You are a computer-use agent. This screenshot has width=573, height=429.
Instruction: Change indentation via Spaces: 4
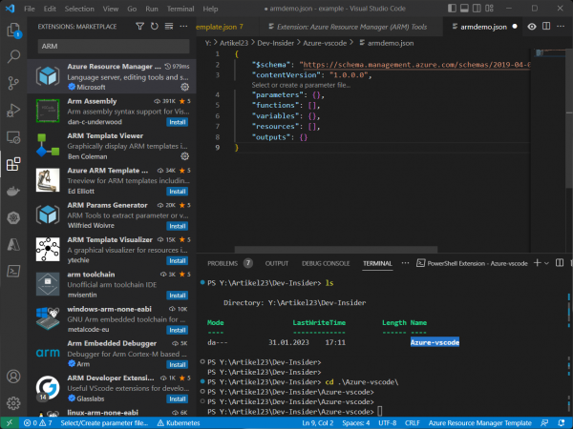355,423
